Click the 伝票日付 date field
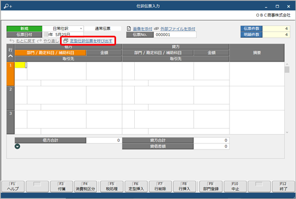 point(63,35)
